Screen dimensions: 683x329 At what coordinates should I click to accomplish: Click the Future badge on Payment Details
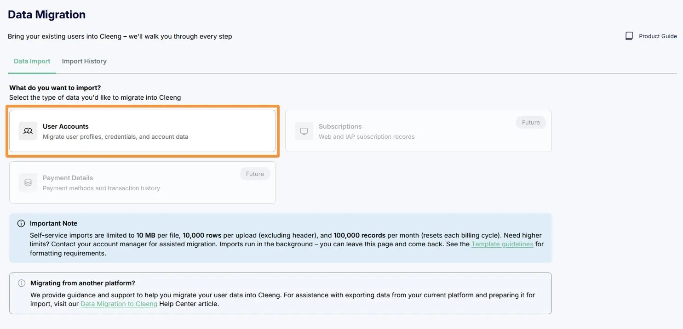click(x=255, y=174)
